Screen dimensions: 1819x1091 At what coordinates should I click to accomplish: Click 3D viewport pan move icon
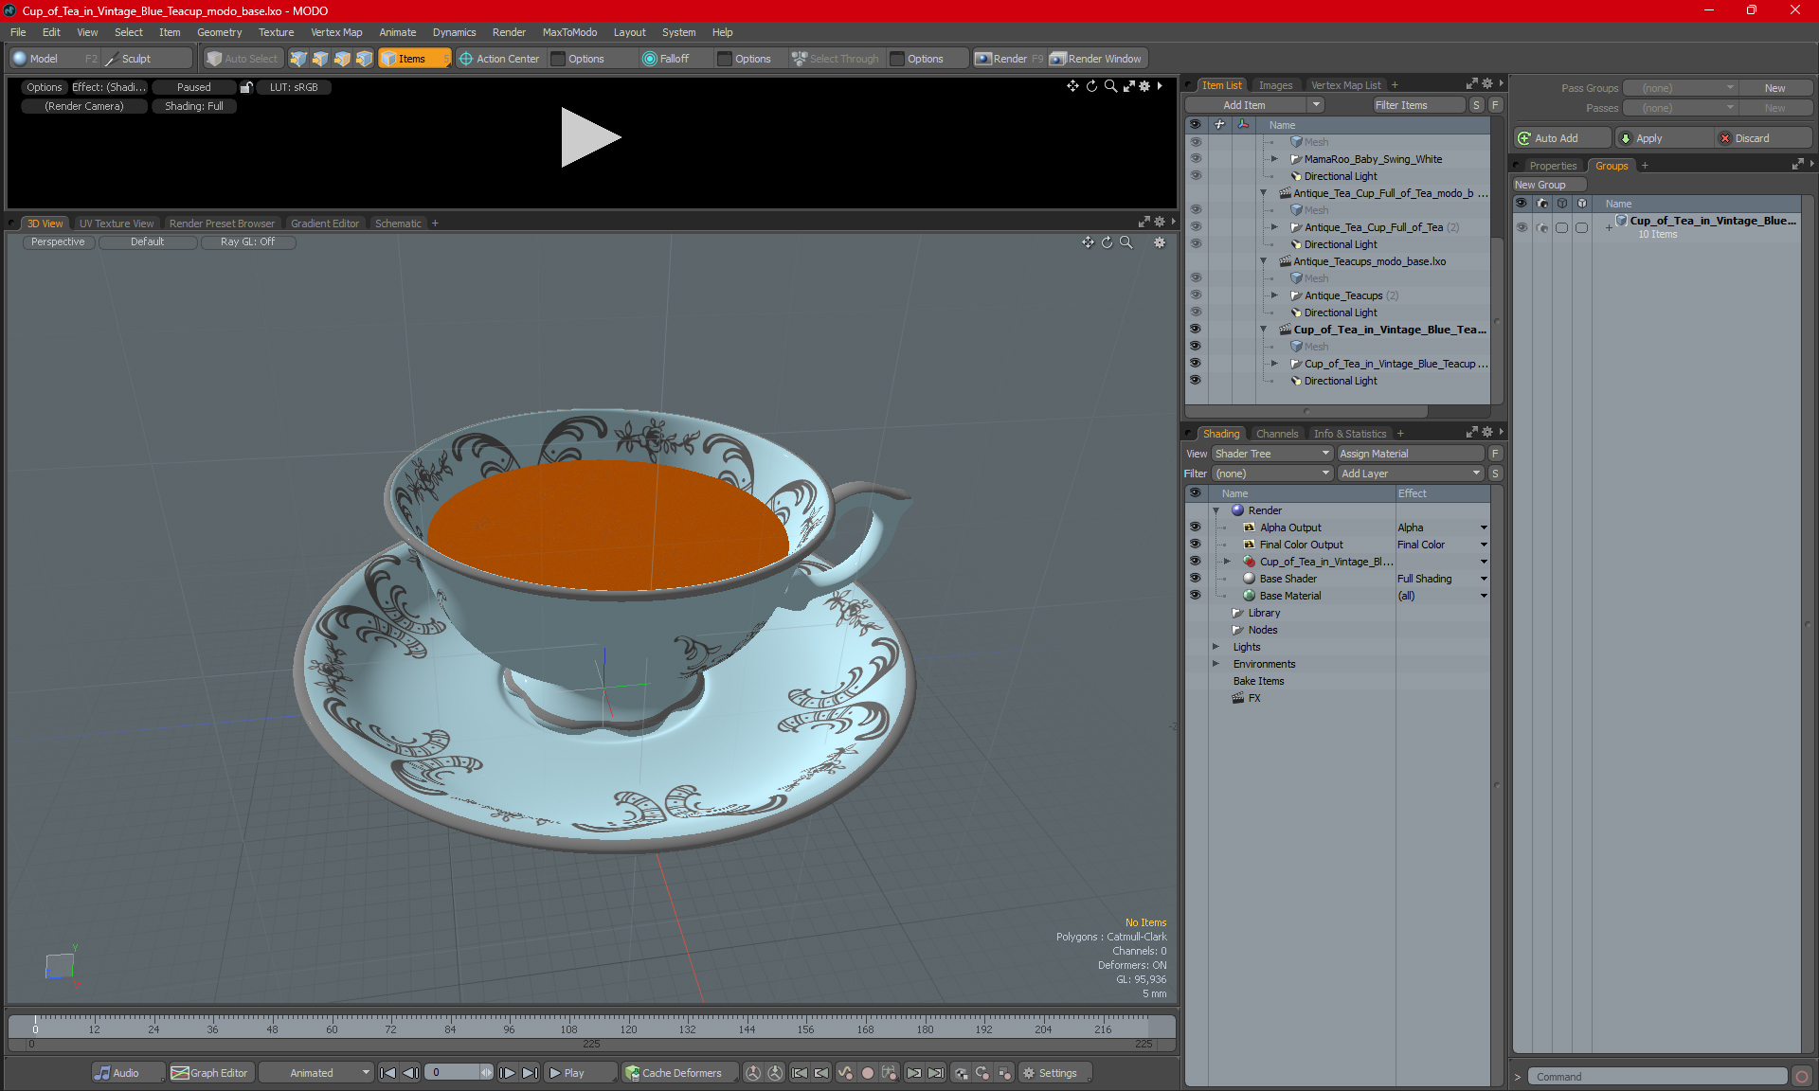tap(1088, 242)
